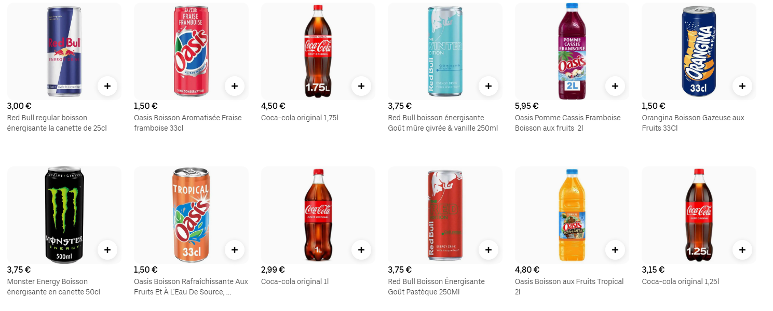Viewport: 773px width, 311px height.
Task: Open Red Bull regular boisson énergisante title
Action: click(57, 123)
